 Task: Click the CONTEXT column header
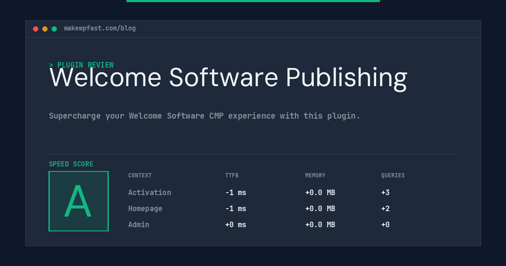pos(140,176)
